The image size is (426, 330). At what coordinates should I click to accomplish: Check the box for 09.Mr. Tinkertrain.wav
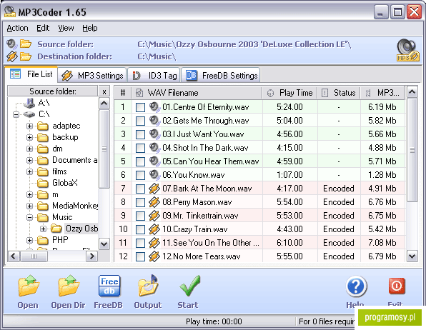[140, 216]
